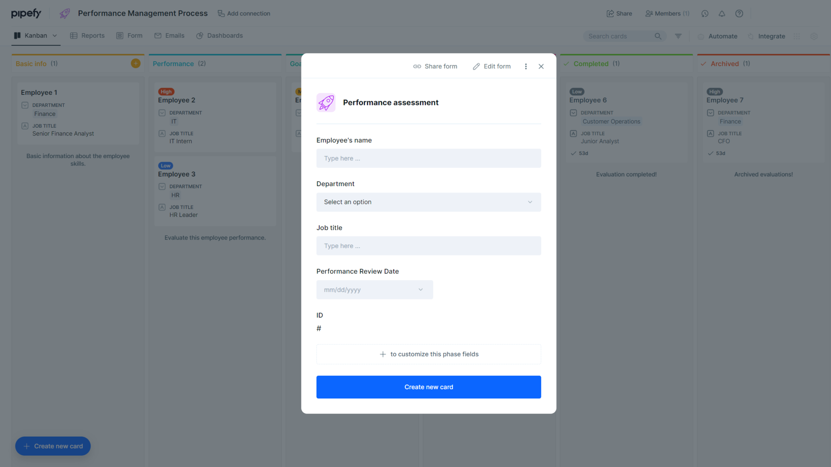Click the Pipefy logo
The height and width of the screenshot is (467, 831).
pos(26,13)
